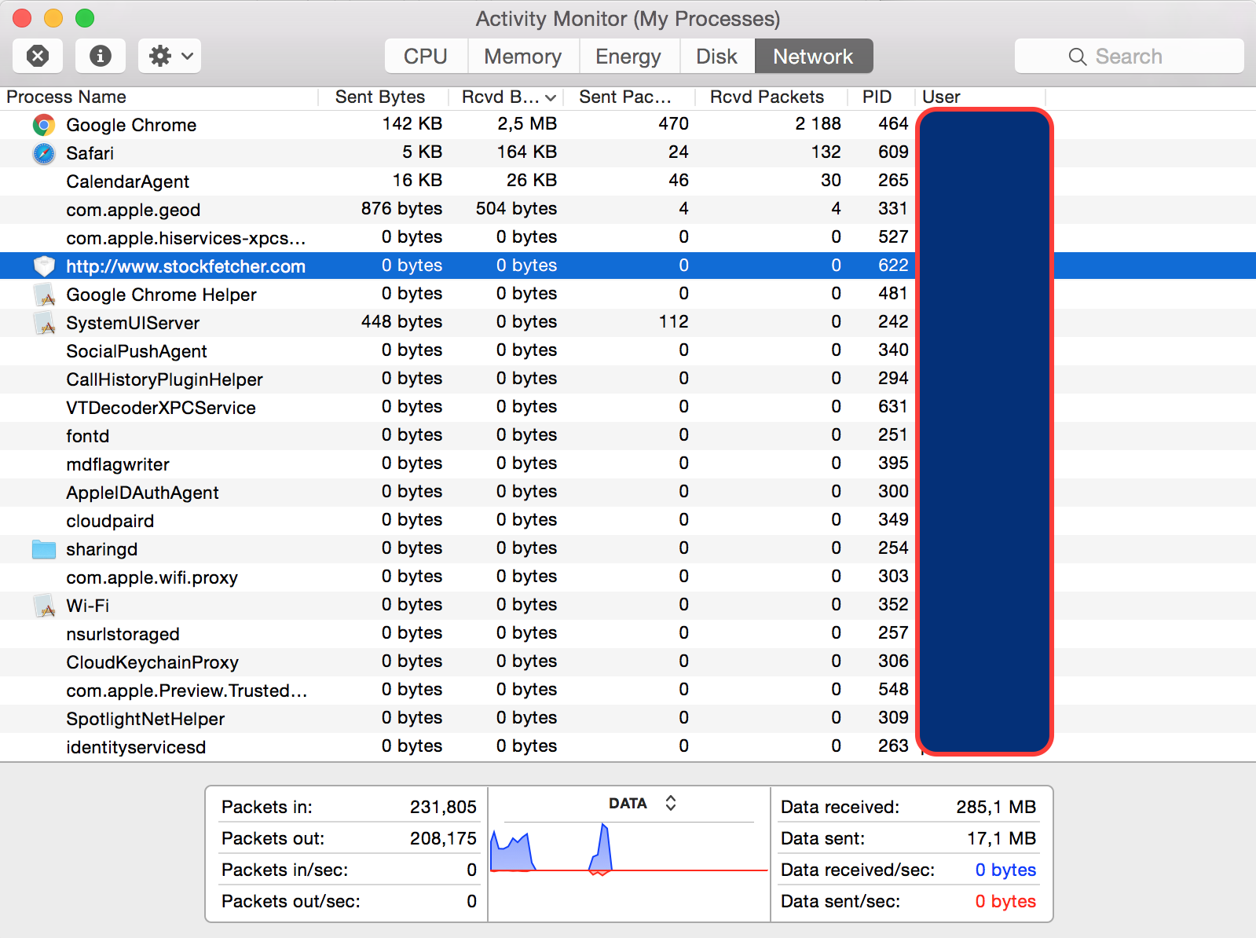The width and height of the screenshot is (1256, 938).
Task: Click the SystemUIServer app icon
Action: tap(44, 323)
